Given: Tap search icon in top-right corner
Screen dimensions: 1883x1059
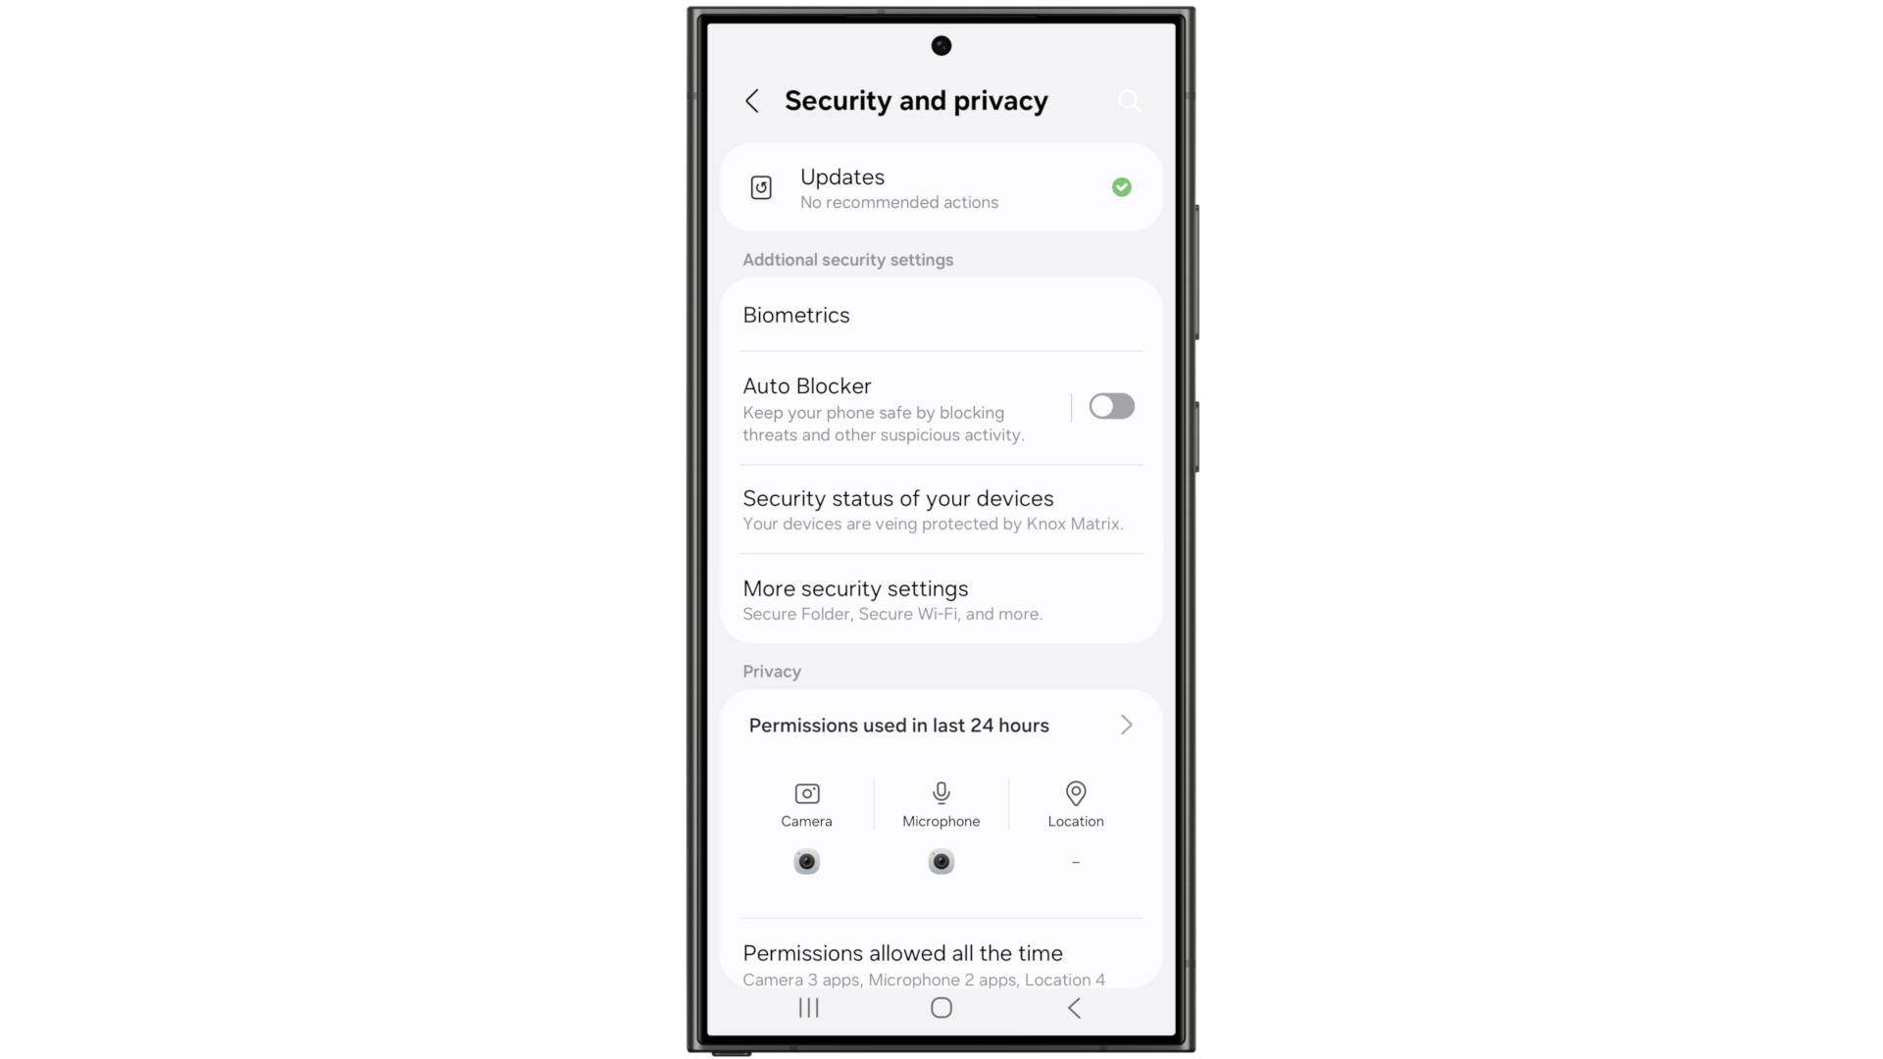Looking at the screenshot, I should [x=1129, y=100].
